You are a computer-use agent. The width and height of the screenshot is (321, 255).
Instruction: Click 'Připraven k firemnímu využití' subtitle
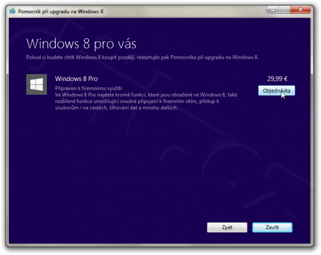click(x=89, y=88)
